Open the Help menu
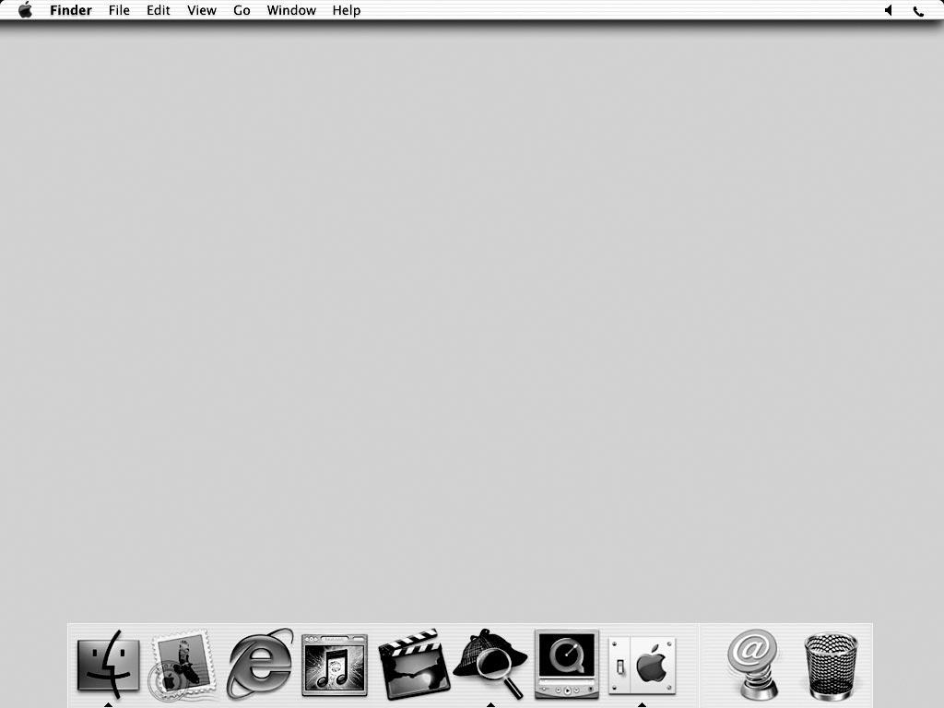 pyautogui.click(x=347, y=10)
